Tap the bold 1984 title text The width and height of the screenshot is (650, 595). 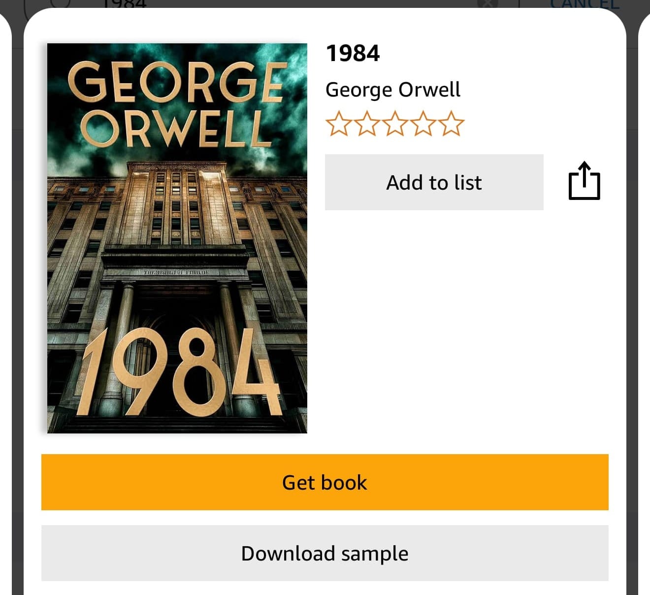[353, 53]
